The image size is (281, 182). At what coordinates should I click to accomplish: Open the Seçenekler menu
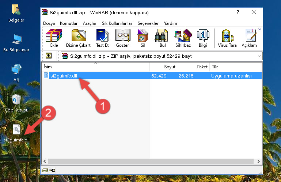click(148, 23)
